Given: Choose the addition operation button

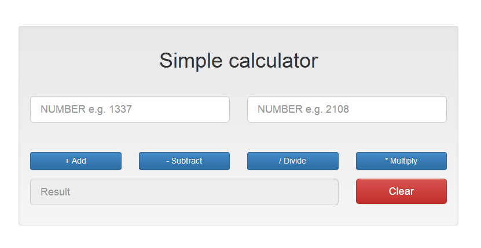Looking at the screenshot, I should tap(76, 161).
